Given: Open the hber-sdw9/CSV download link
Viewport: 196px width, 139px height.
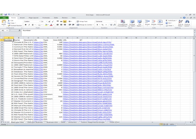Looking at the screenshot, I should point(88,54).
